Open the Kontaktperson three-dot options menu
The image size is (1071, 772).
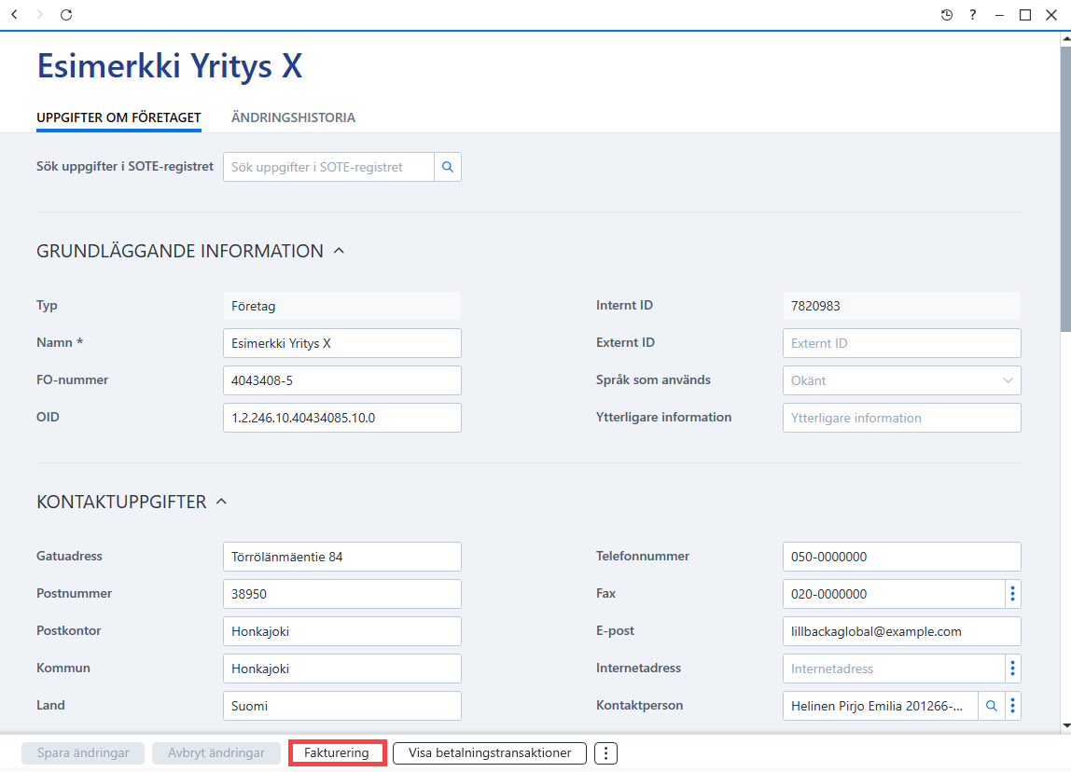pyautogui.click(x=1013, y=706)
